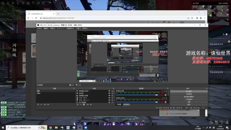Open Chrome from the taskbar
Image resolution: width=231 pixels, height=130 pixels.
[x=50, y=127]
